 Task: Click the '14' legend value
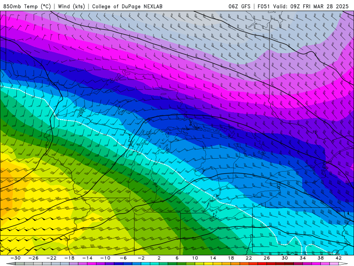213,258
